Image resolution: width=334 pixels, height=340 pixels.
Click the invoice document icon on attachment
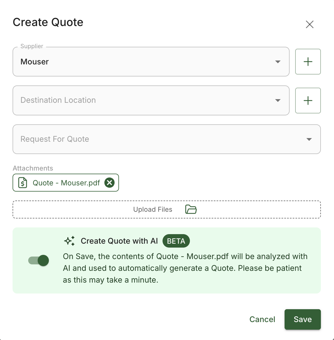pyautogui.click(x=23, y=183)
